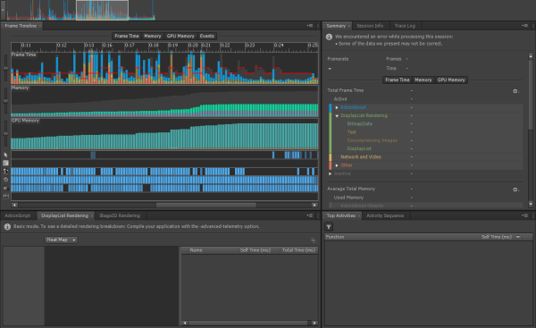
Task: Toggle Memory chart in Frame Timeline
Action: coord(153,36)
